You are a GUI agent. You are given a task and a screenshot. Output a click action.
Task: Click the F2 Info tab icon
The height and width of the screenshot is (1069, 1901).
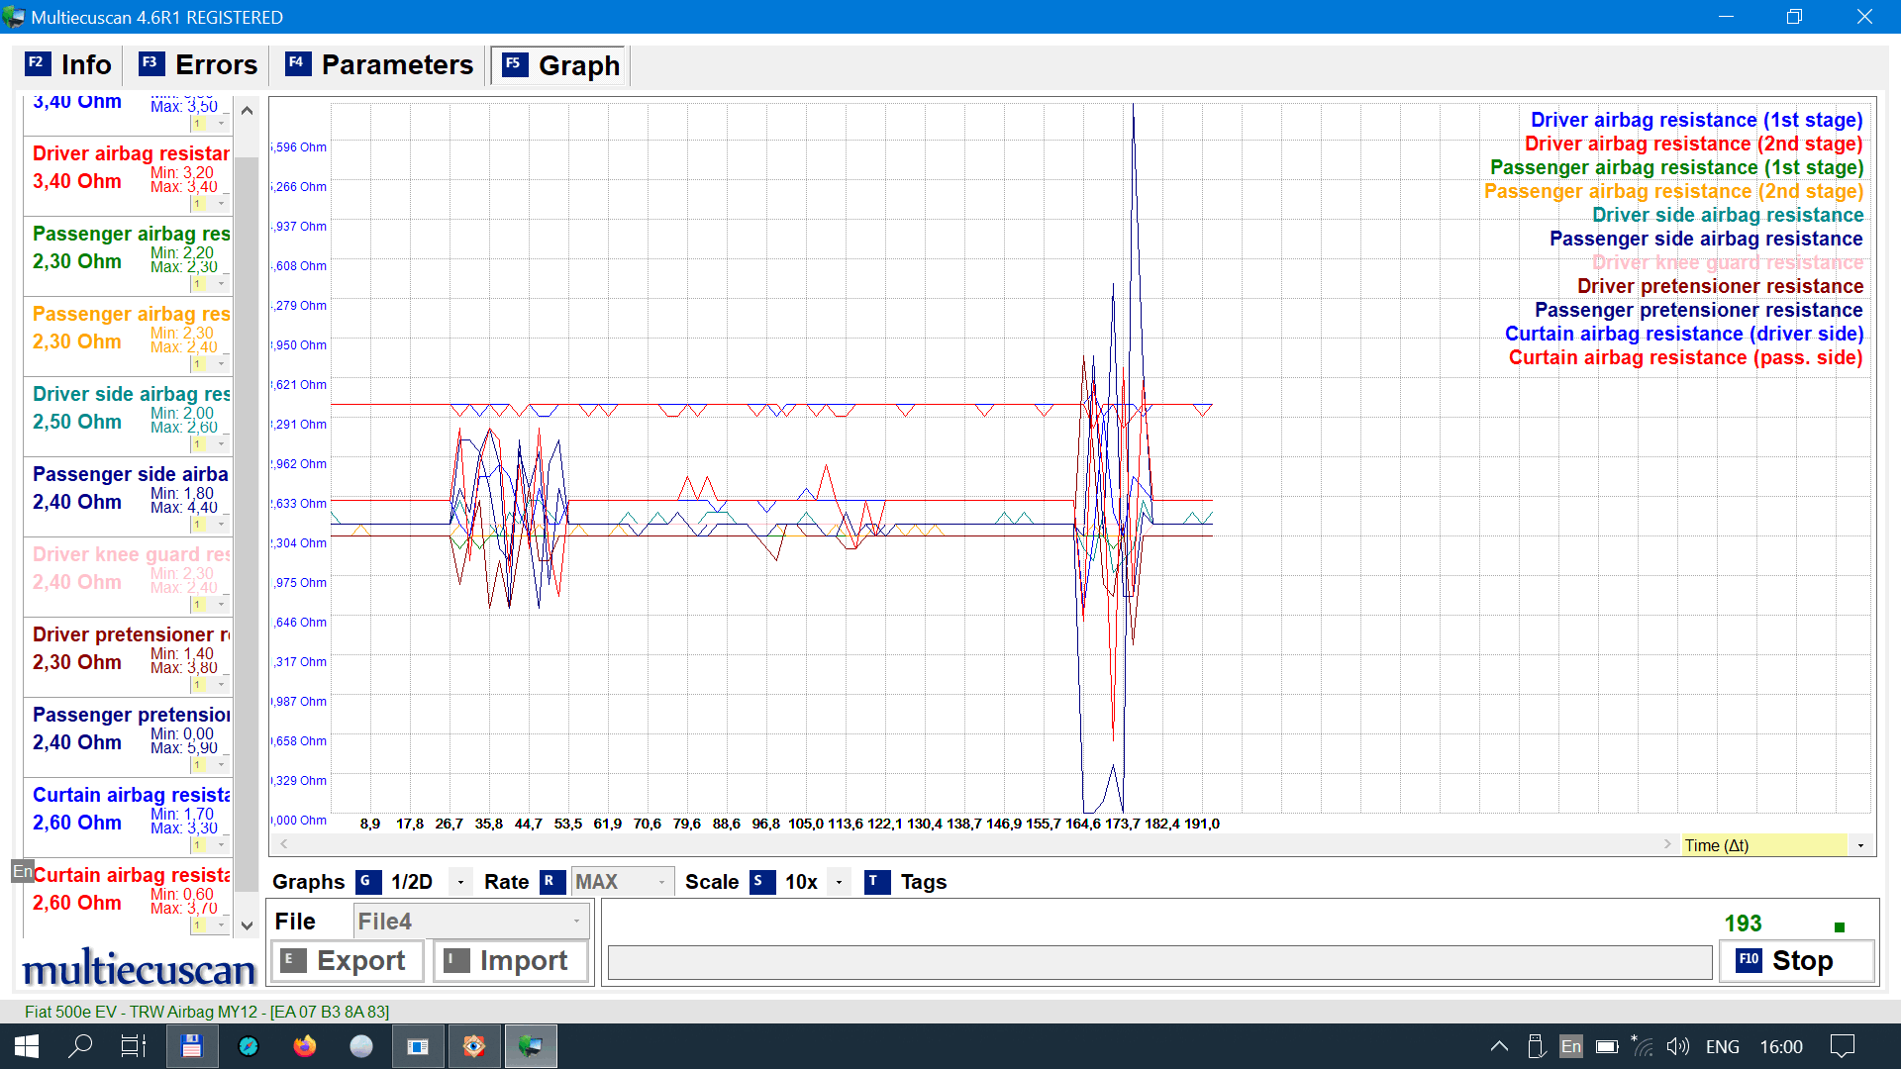[37, 63]
